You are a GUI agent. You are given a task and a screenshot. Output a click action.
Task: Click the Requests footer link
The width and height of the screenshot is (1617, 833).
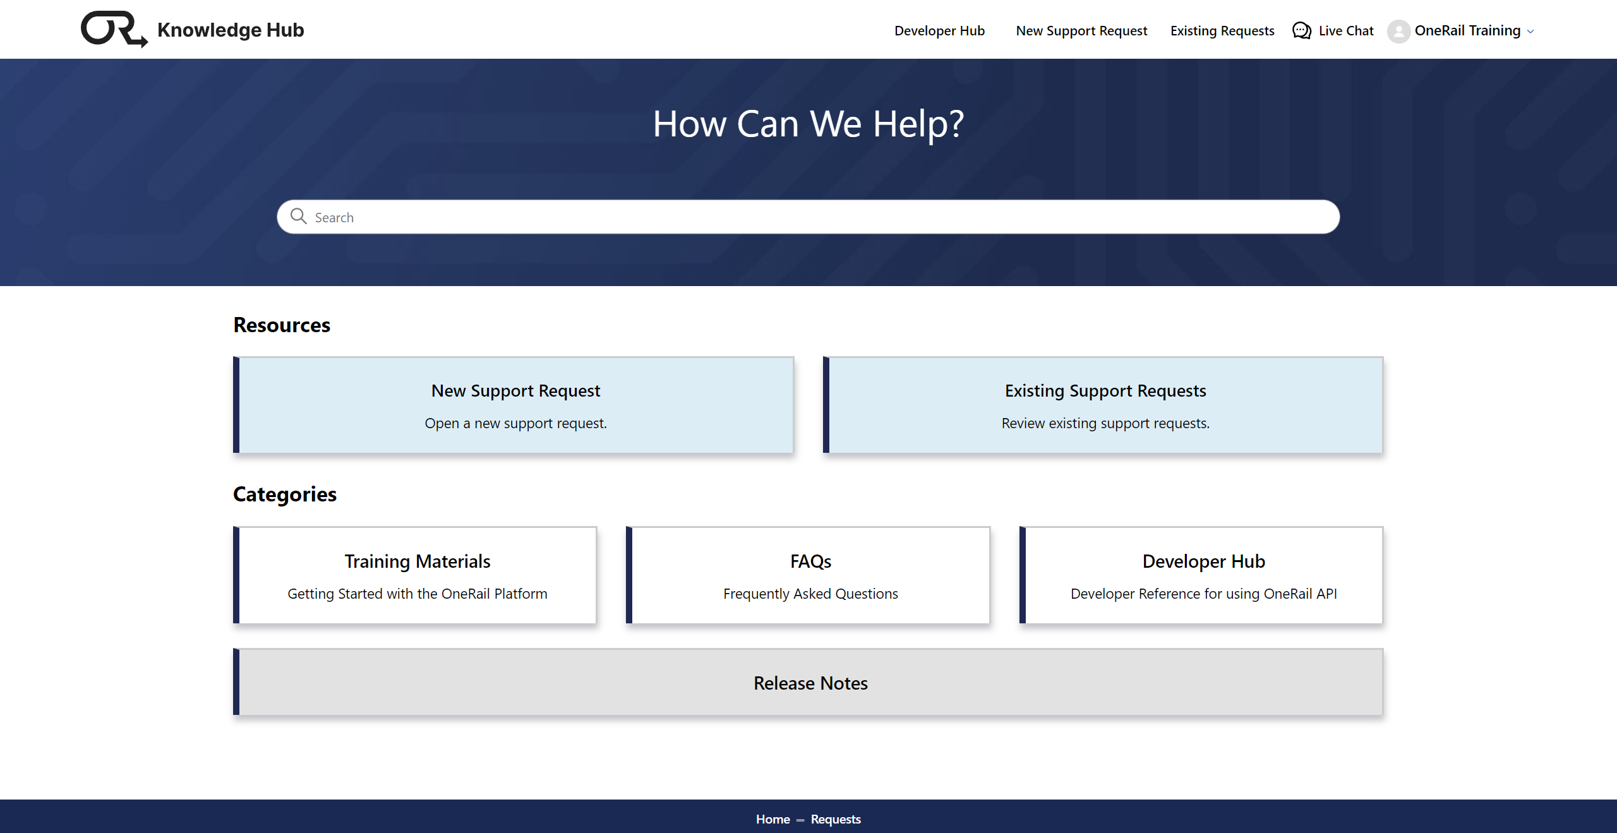(836, 819)
